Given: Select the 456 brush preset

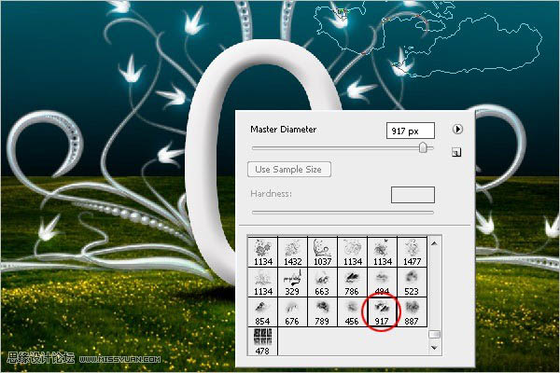Looking at the screenshot, I should coord(352,311).
